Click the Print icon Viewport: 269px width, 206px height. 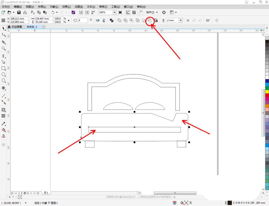[25, 12]
